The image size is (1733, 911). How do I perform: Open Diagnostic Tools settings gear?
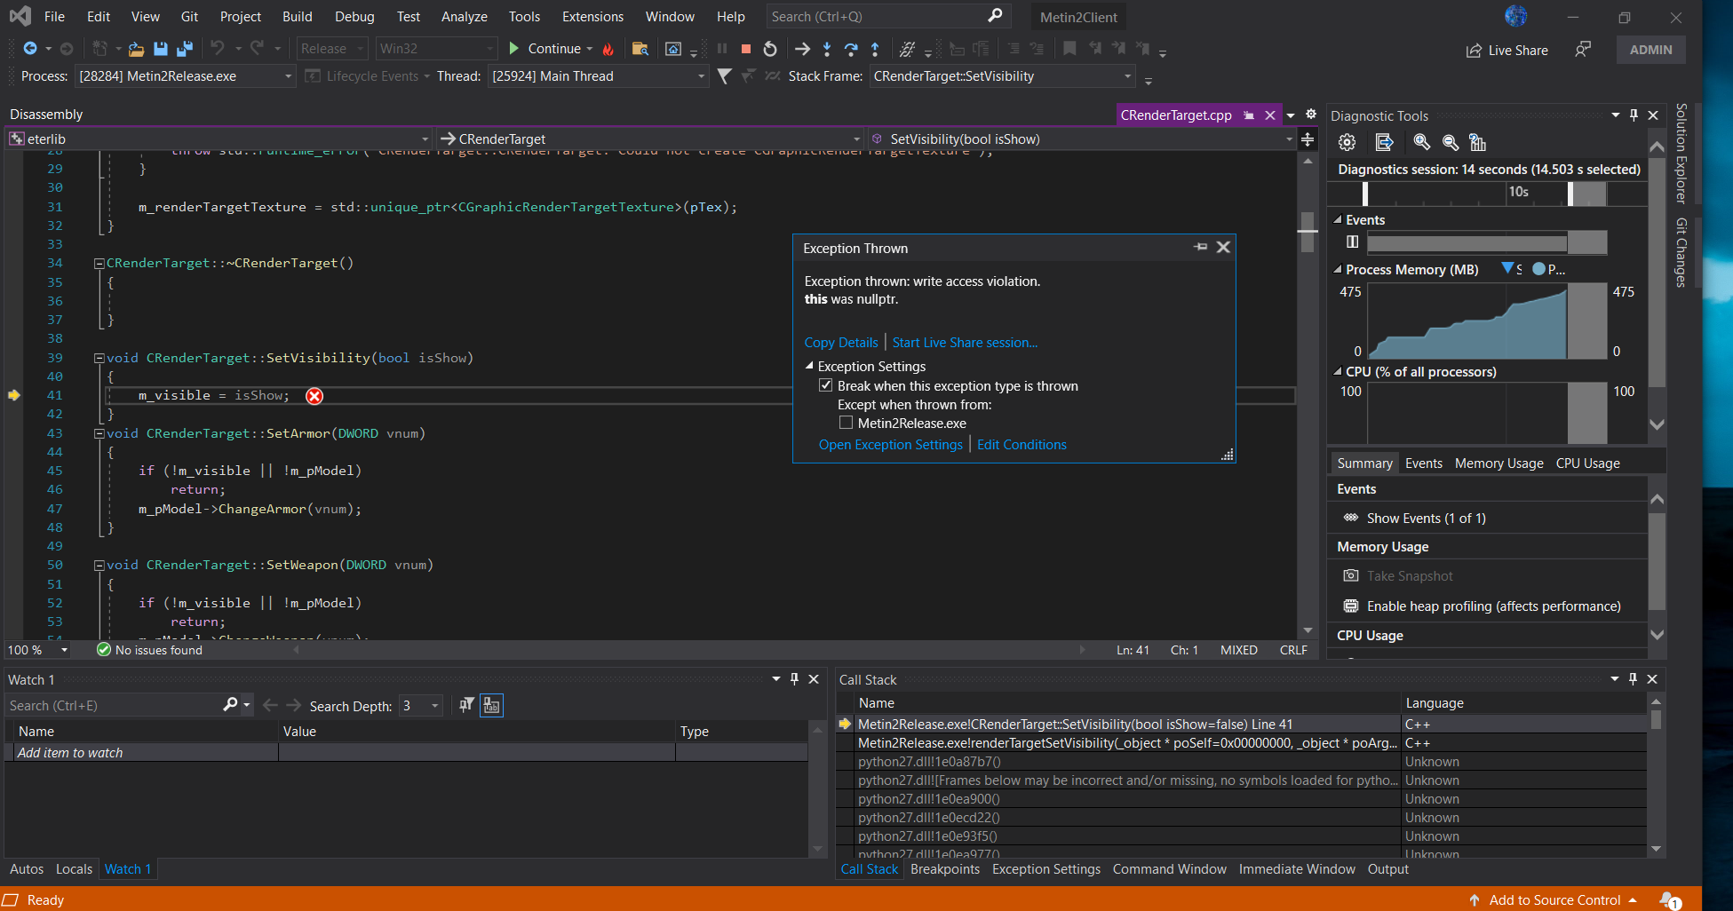[x=1347, y=142]
